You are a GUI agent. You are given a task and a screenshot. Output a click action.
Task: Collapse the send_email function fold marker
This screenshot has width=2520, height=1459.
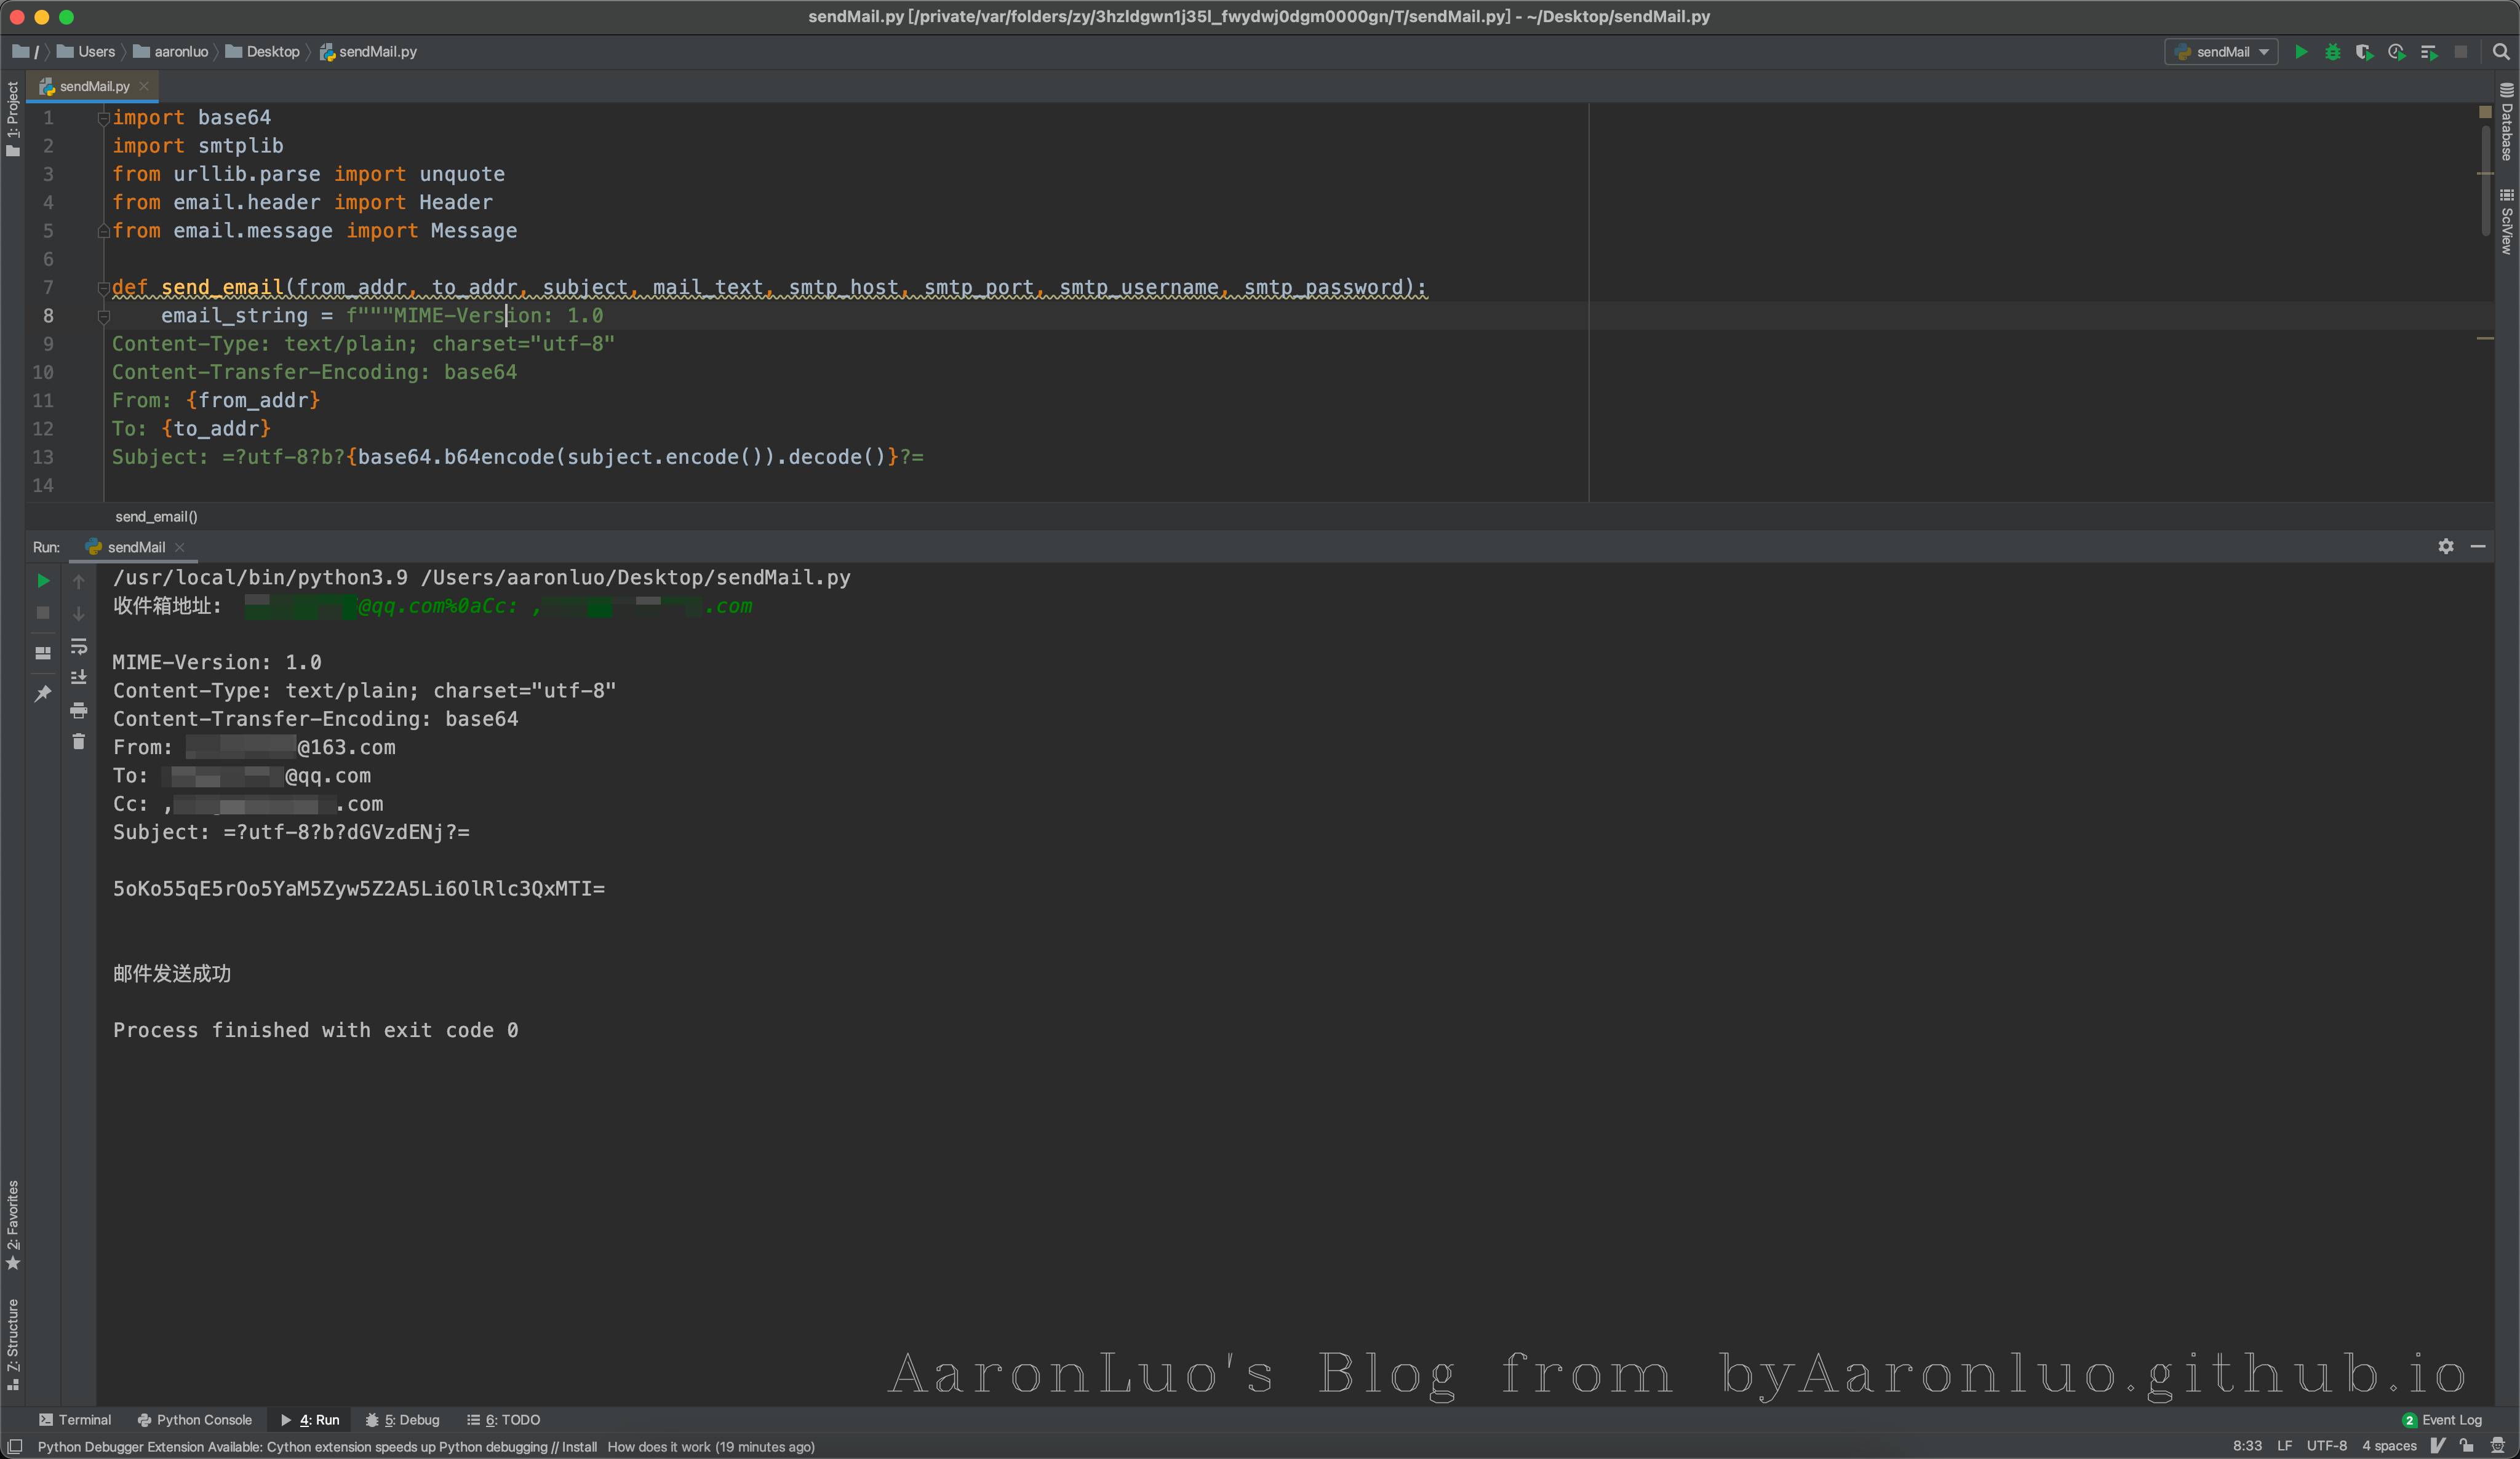point(103,288)
